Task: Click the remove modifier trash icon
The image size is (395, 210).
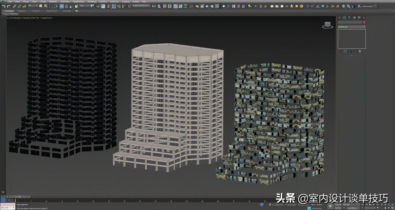Action: tap(360, 51)
